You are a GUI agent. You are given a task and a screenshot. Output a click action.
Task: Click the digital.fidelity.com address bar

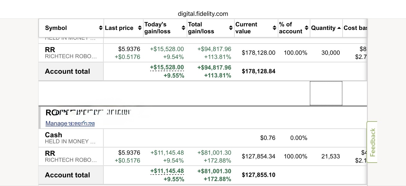tap(203, 14)
